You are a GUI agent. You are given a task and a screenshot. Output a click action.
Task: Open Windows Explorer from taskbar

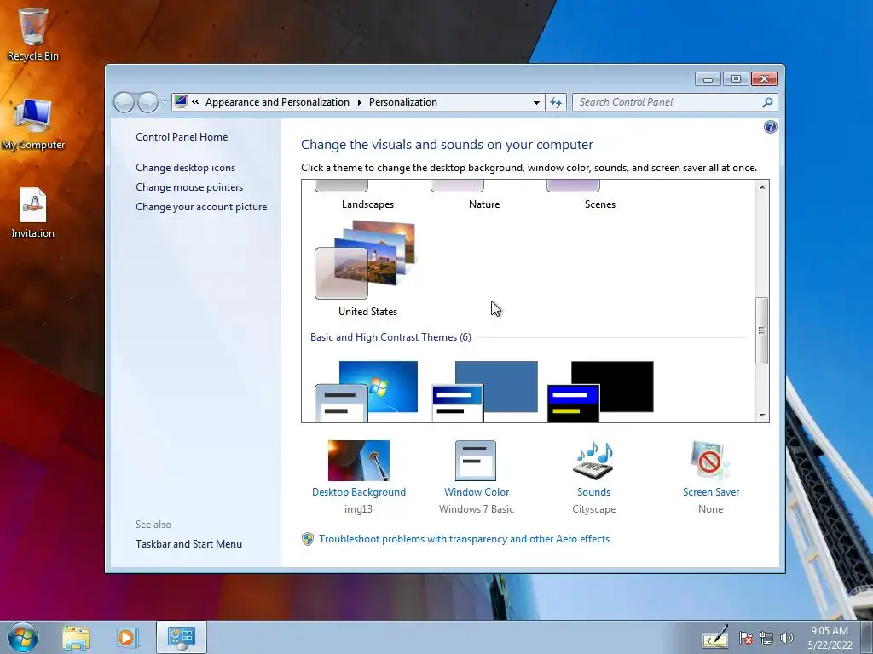(76, 637)
